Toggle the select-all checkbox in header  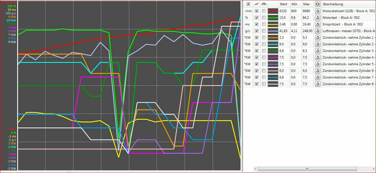pyautogui.click(x=248, y=4)
